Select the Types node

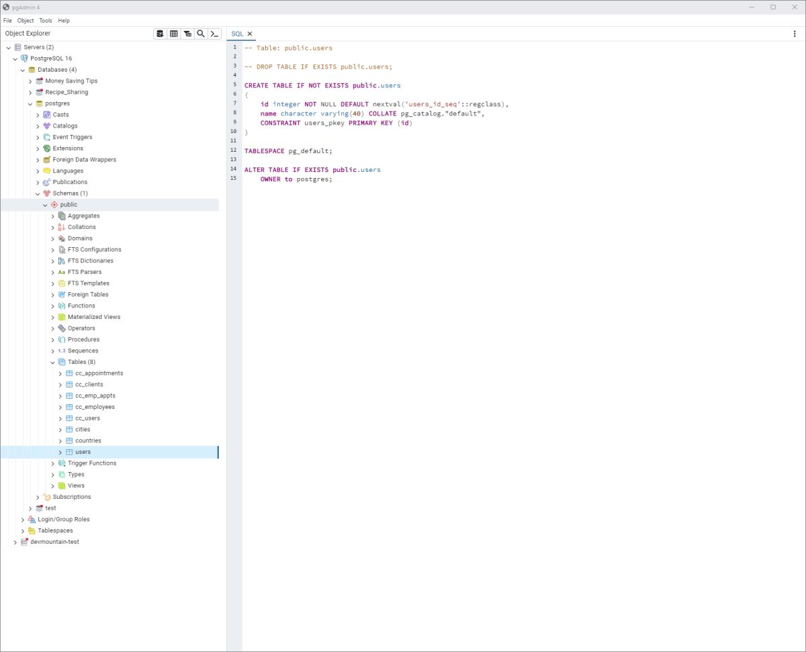click(76, 475)
